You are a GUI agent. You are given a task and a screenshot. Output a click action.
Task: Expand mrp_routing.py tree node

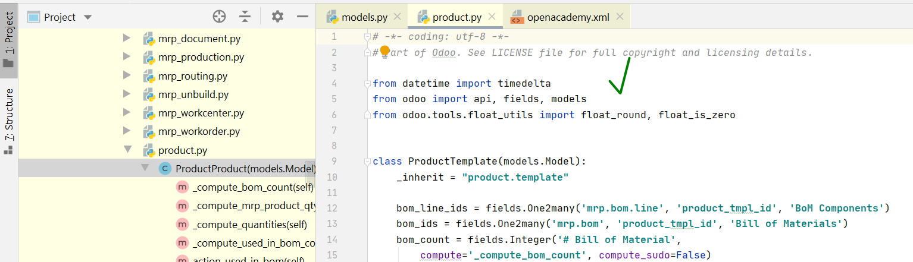[126, 75]
